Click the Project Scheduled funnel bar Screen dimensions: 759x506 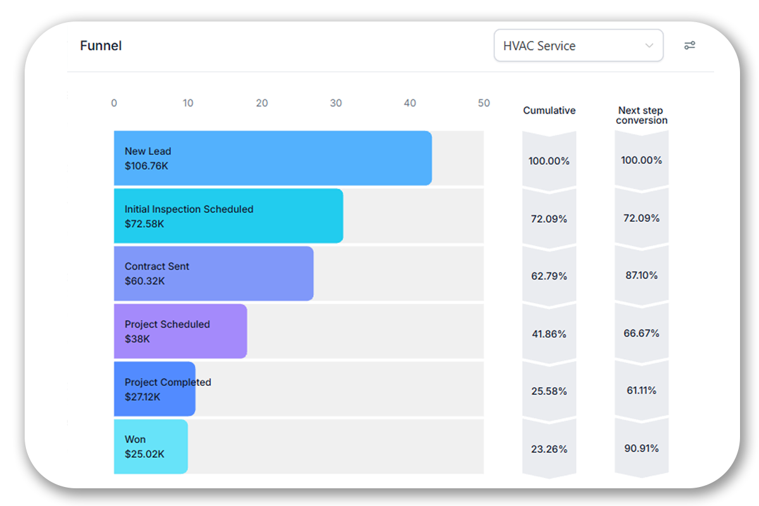[x=180, y=331]
